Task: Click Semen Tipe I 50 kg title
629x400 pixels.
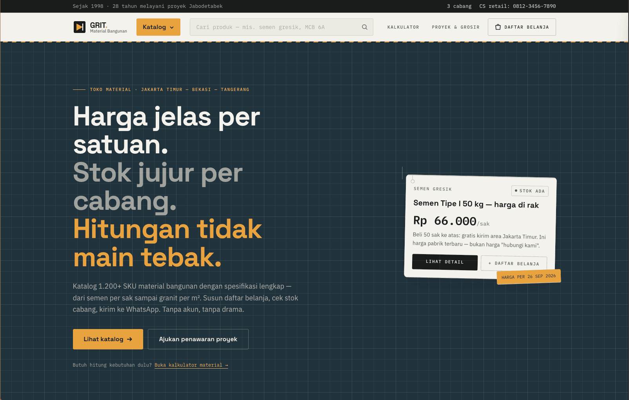Action: (476, 204)
